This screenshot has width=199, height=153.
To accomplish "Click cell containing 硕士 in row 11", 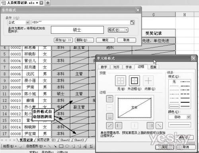I will [60, 94].
